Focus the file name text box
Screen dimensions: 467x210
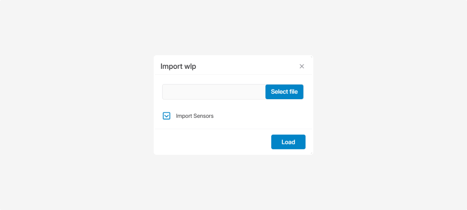click(214, 92)
